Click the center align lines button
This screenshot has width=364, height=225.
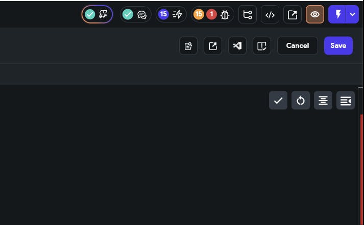[x=323, y=101]
